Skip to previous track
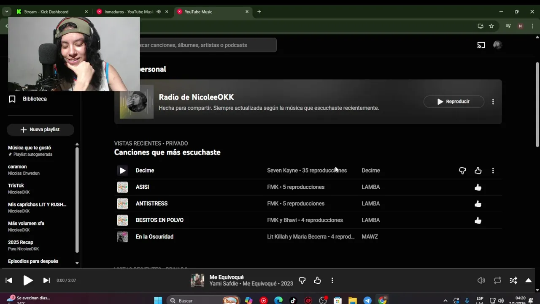 point(9,280)
